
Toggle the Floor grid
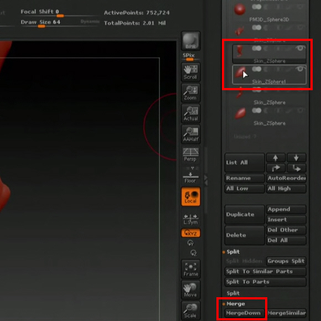(x=190, y=175)
